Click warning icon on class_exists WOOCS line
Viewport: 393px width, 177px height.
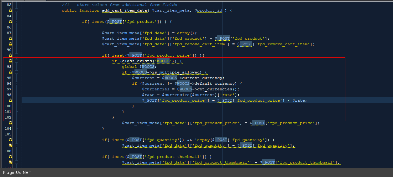(10, 61)
